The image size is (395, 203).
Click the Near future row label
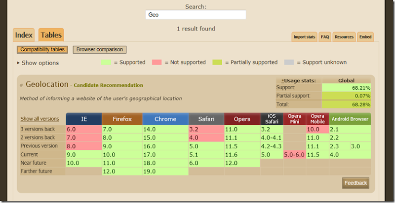point(43,163)
